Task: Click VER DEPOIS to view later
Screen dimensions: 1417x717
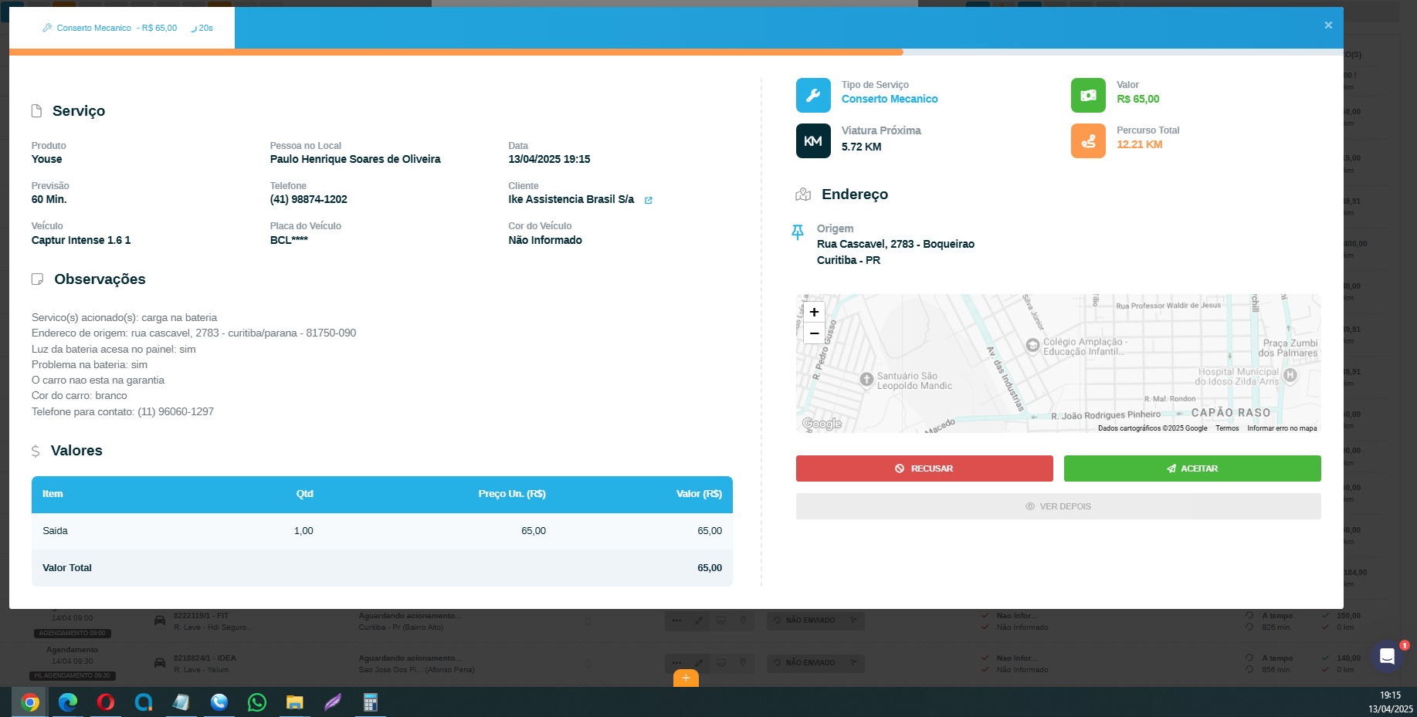Action: coord(1059,506)
